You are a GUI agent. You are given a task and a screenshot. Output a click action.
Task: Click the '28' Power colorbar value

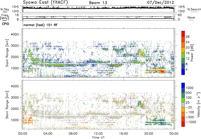tap(187, 37)
